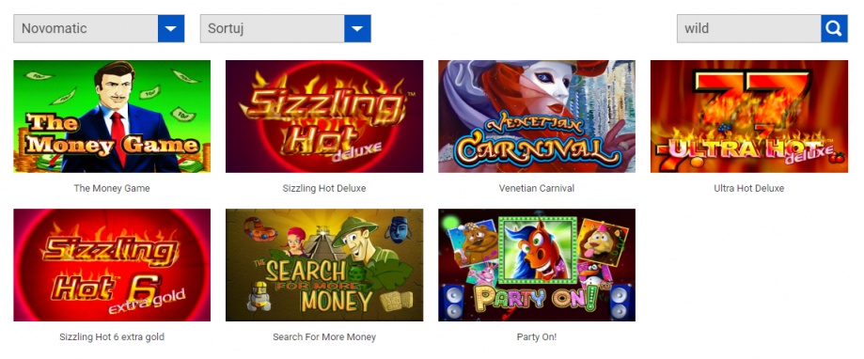Select the Ultra Hot Deluxe thumbnail
This screenshot has height=359, width=864.
pos(749,117)
